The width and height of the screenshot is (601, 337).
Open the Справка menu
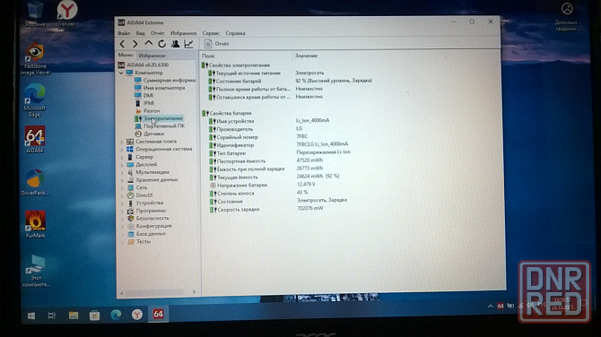pos(235,33)
